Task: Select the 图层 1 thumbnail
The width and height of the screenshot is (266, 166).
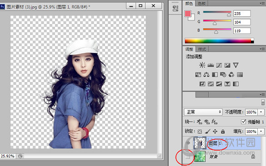Action: (x=200, y=143)
